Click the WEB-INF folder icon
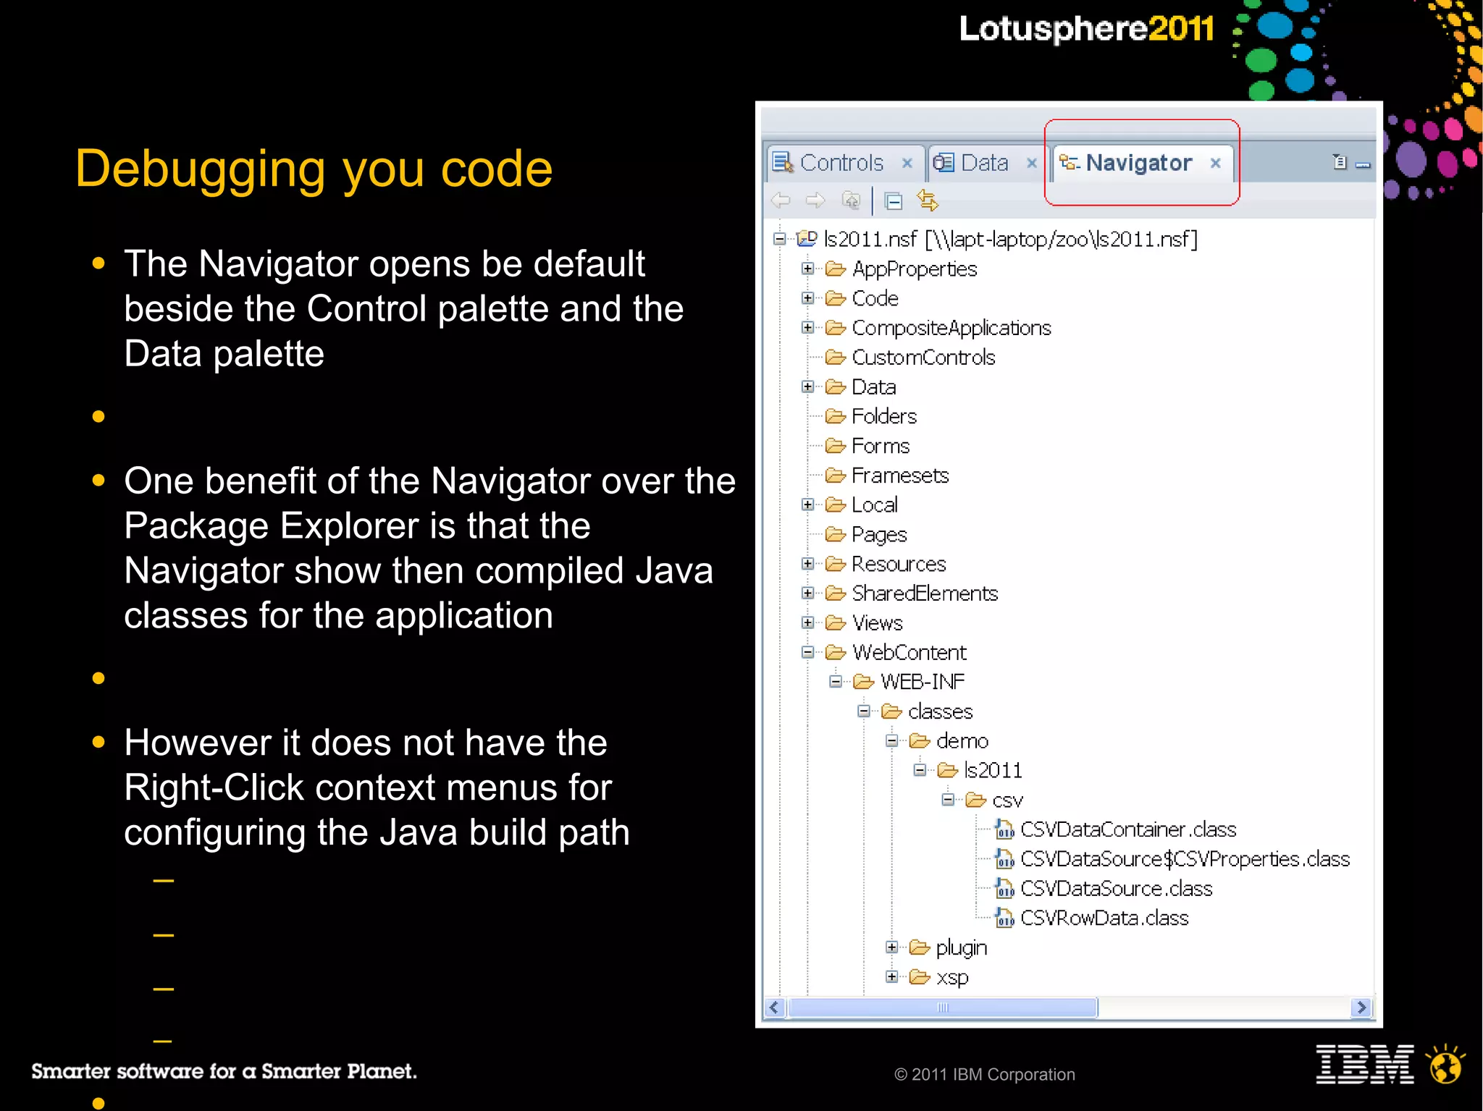The image size is (1483, 1111). click(864, 682)
